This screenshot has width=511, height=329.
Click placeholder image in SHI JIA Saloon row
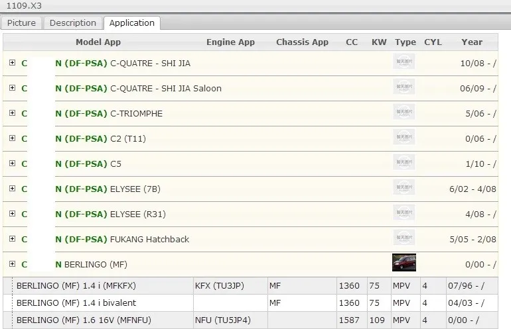pyautogui.click(x=404, y=87)
